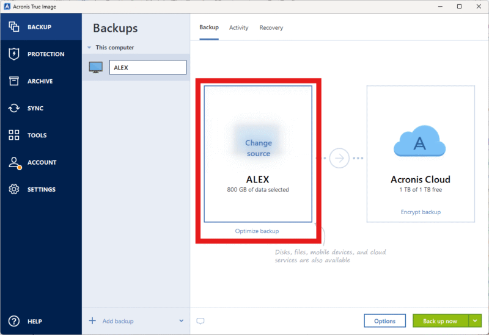This screenshot has width=489, height=335.
Task: Click the Acronis Cloud name in the destination panel
Action: coord(421,179)
